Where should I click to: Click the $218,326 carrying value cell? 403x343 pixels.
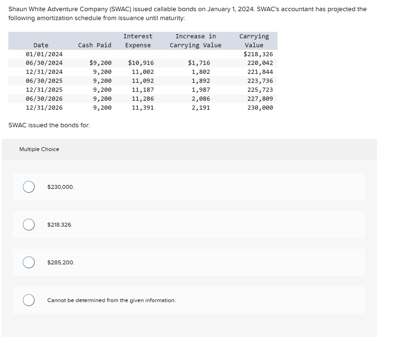258,54
